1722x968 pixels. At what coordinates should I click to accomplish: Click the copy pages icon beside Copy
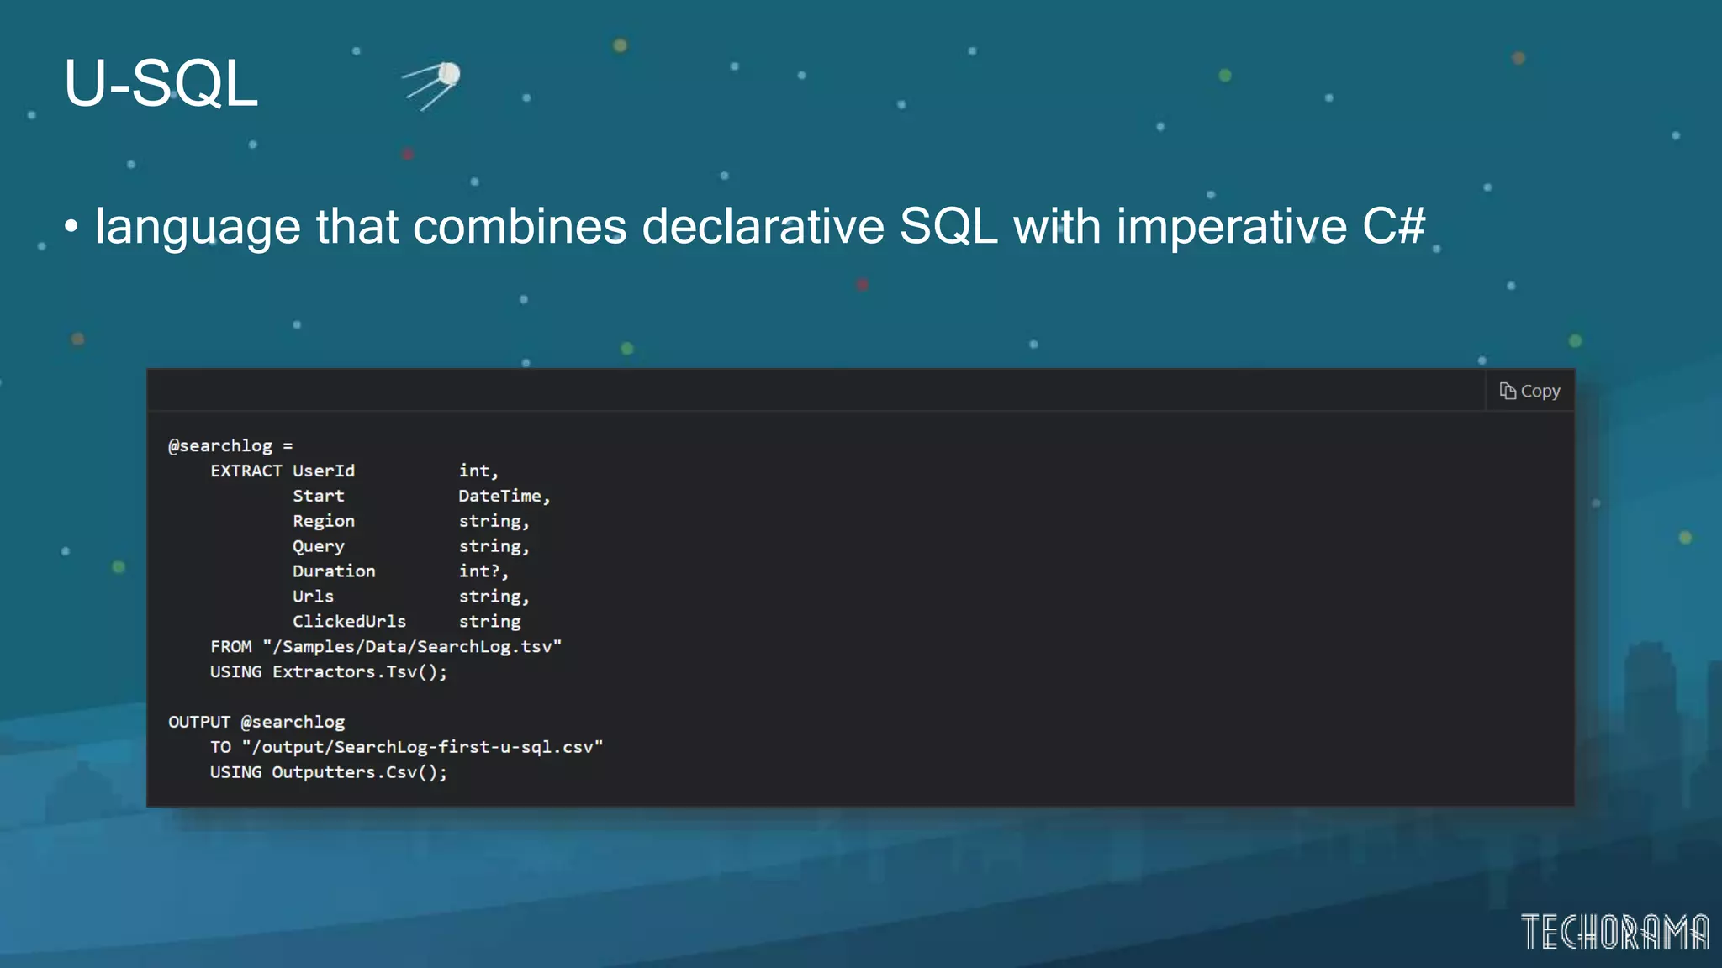[1508, 391]
